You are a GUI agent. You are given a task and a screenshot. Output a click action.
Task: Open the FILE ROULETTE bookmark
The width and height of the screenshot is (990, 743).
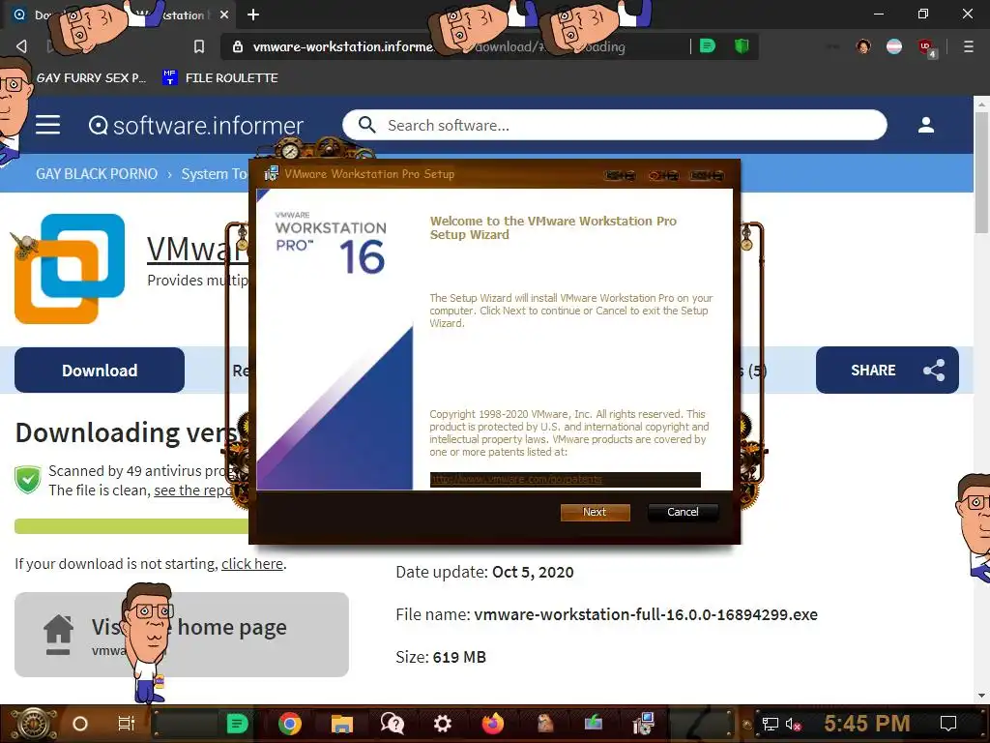pyautogui.click(x=220, y=77)
